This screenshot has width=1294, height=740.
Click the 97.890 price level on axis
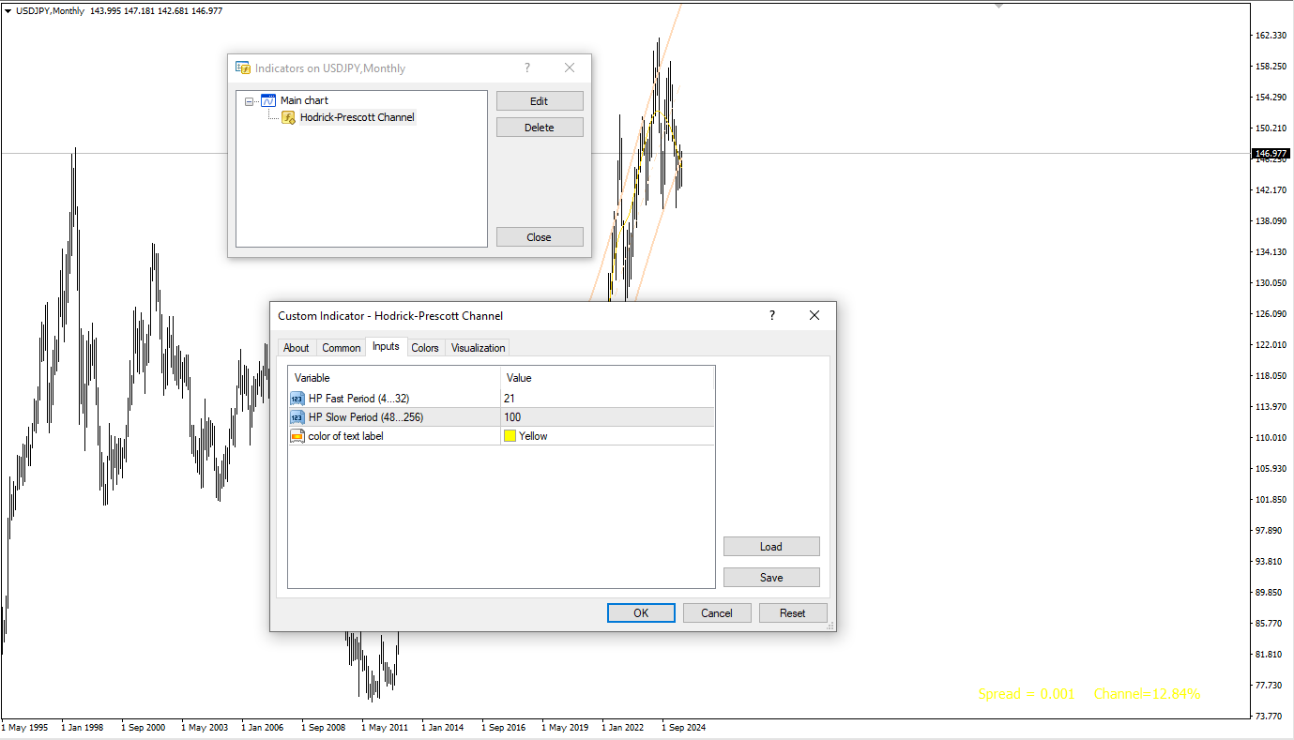click(1271, 531)
